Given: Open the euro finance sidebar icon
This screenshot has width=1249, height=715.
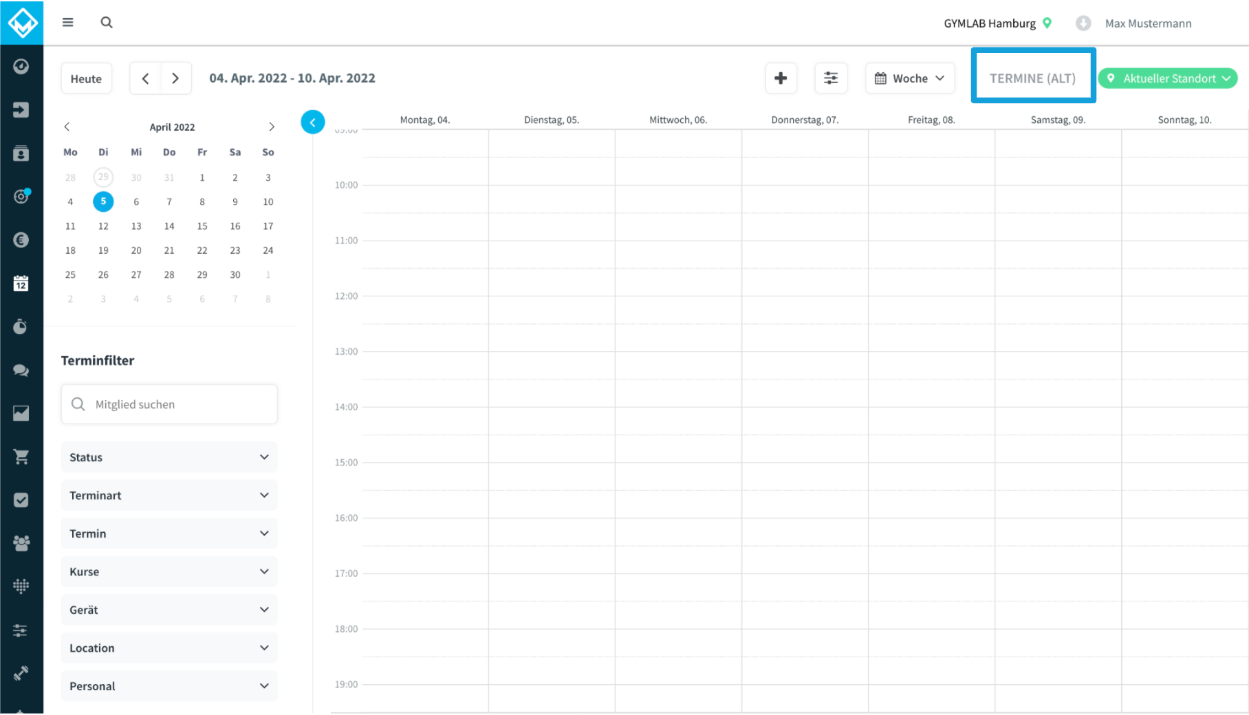Looking at the screenshot, I should click(x=21, y=240).
